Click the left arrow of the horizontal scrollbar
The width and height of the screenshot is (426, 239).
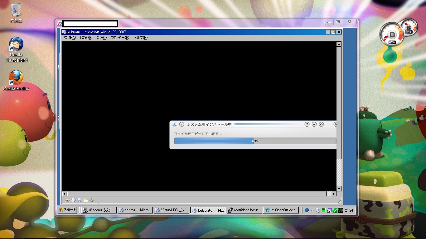[x=65, y=194]
